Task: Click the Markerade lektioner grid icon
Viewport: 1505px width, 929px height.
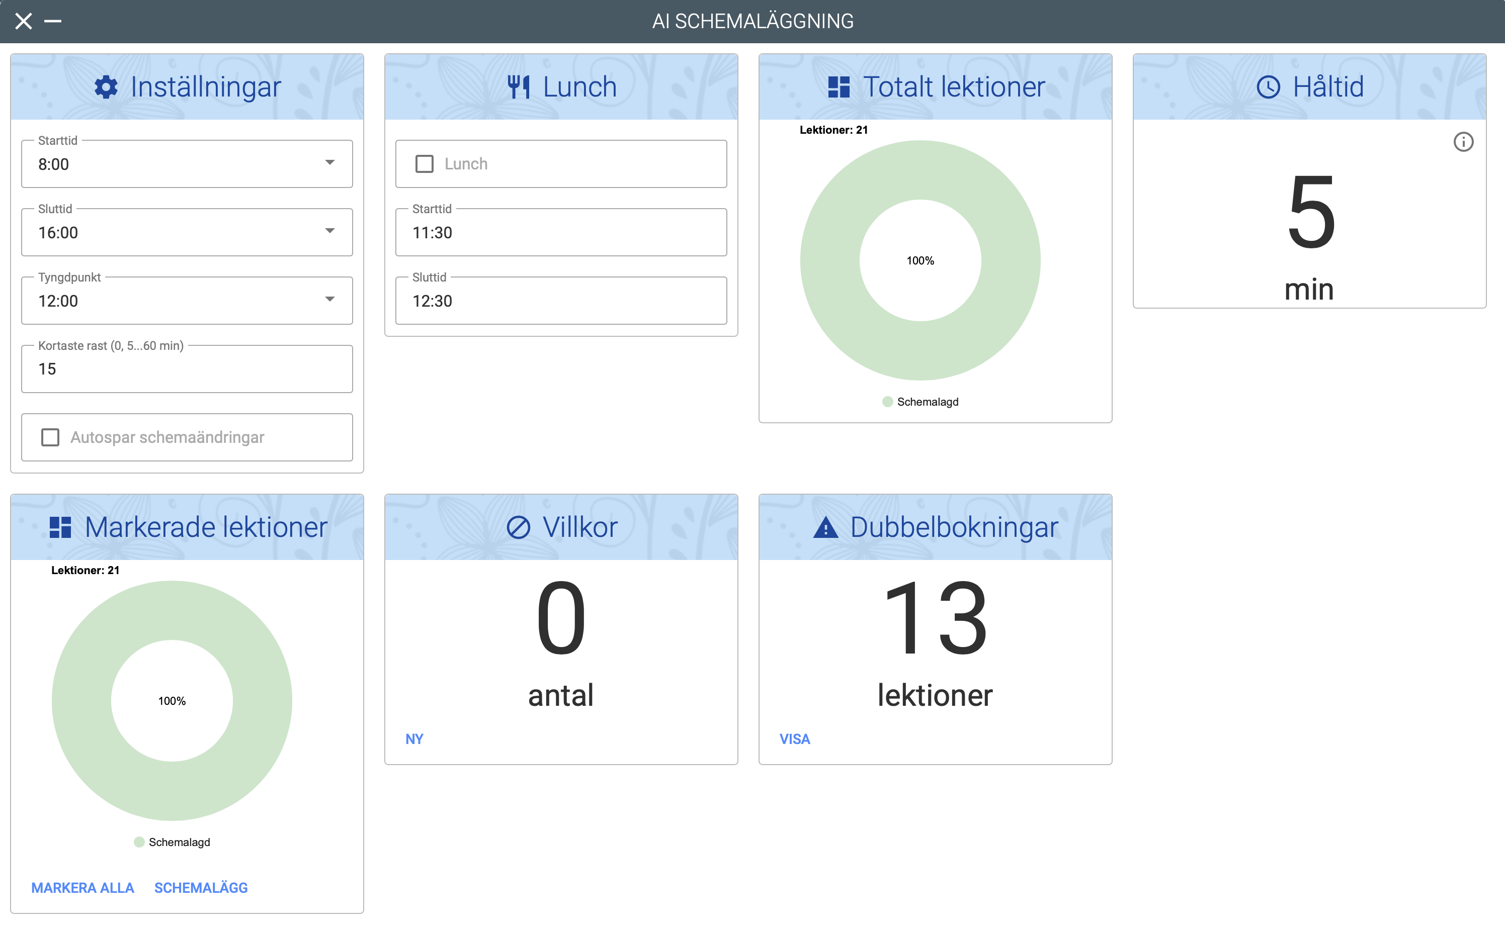Action: click(60, 527)
